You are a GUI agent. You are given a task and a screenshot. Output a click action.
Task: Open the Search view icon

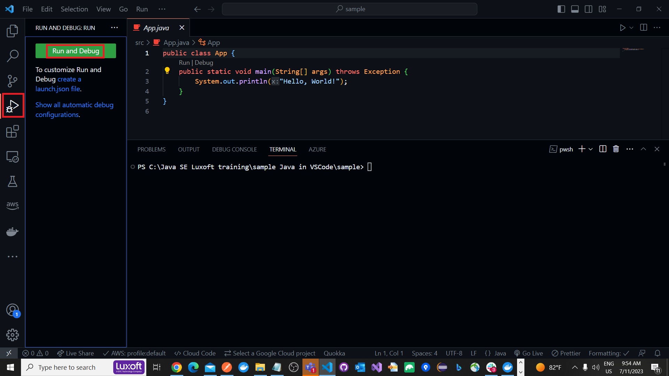13,56
